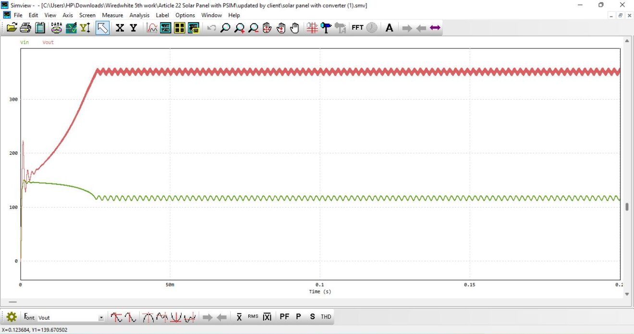Viewport: 634px width, 334px height.
Task: Click the Vin legend label
Action: tap(24, 42)
